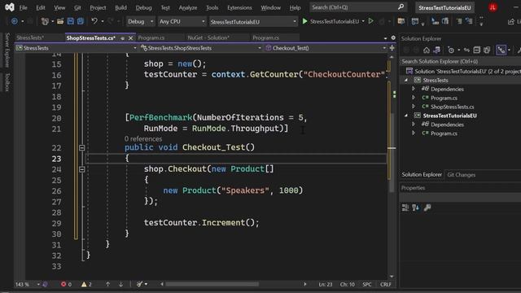The image size is (521, 293).
Task: Click the Navigate Backward toolbar button
Action: tap(15, 22)
